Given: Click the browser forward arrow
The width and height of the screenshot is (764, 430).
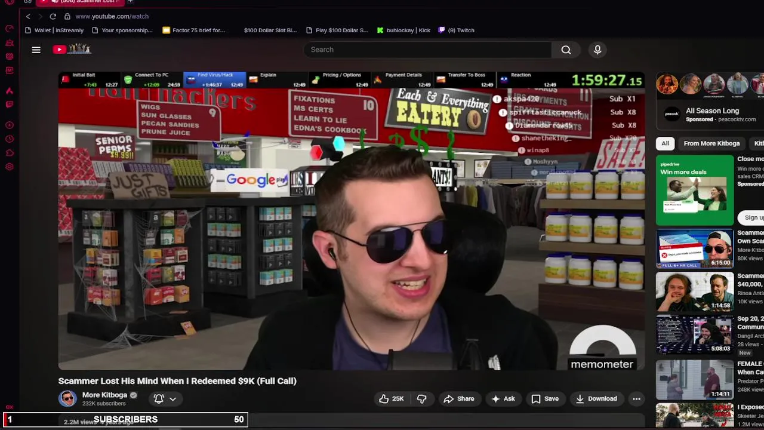Looking at the screenshot, I should 40,16.
